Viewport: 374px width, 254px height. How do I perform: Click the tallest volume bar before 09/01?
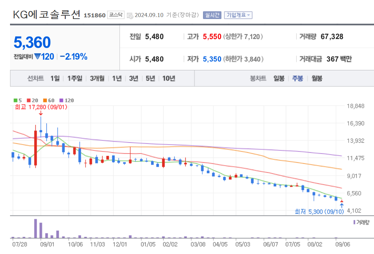pyautogui.click(x=35, y=229)
